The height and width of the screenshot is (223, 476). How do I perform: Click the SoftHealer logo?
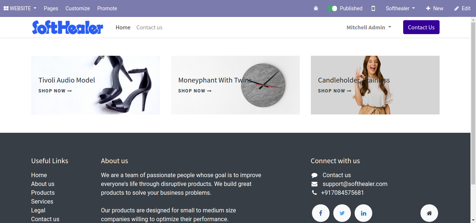(68, 28)
